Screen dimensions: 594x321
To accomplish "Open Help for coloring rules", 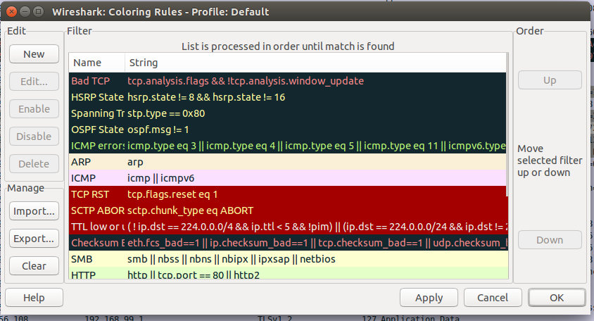I will 34,298.
